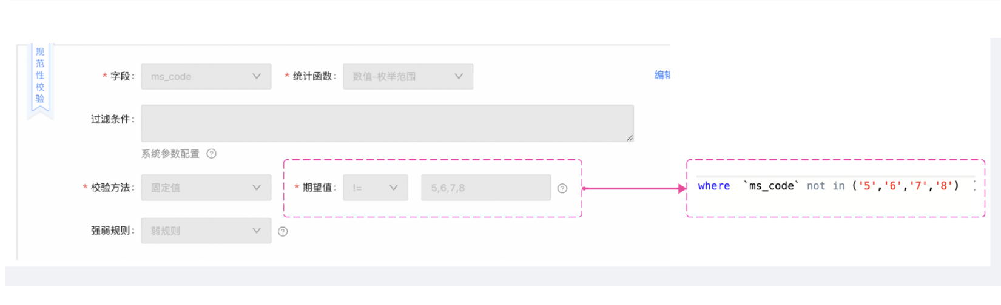Open the 校验方法 固定值 dropdown
This screenshot has height=305, width=1001.
pyautogui.click(x=206, y=188)
